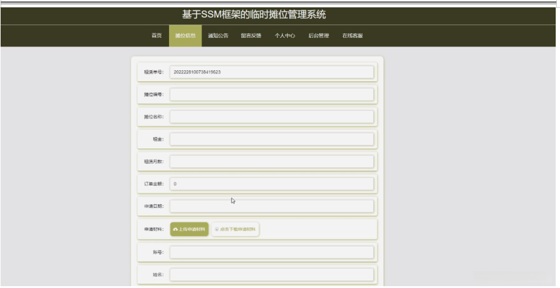Screen dimensions: 560x288
Task: Click the 基于SSM框架的临时摊位管理系统 page title
Action: 254,15
